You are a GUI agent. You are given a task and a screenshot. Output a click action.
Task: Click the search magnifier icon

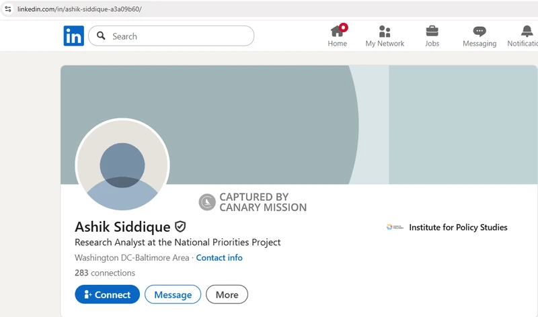[102, 36]
